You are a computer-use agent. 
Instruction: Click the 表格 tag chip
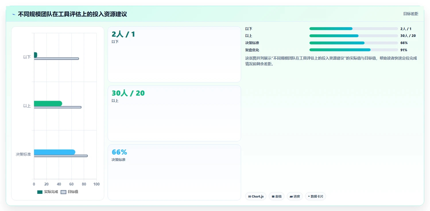276,196
